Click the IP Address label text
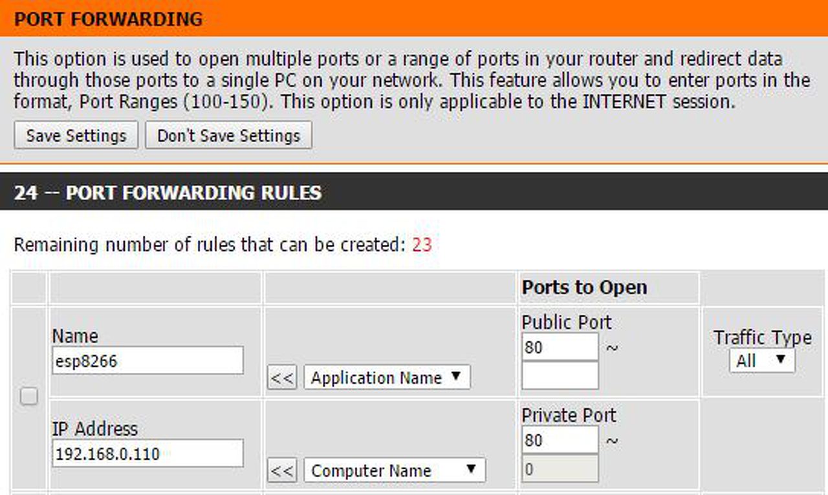Viewport: 828px width, 495px height. click(94, 429)
